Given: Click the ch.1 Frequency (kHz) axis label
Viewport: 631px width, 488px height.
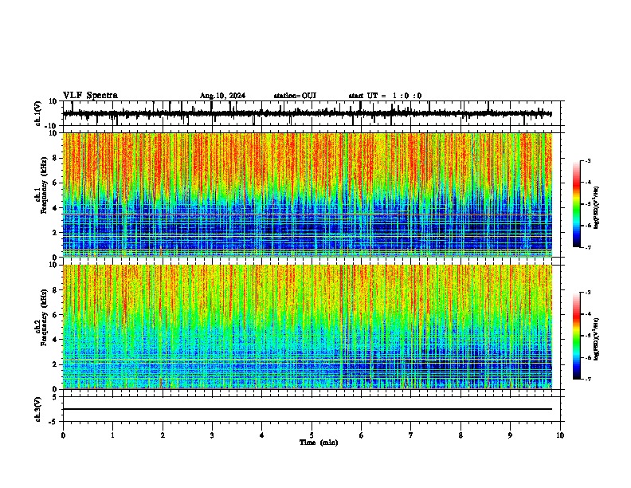Looking at the screenshot, I should point(44,186).
